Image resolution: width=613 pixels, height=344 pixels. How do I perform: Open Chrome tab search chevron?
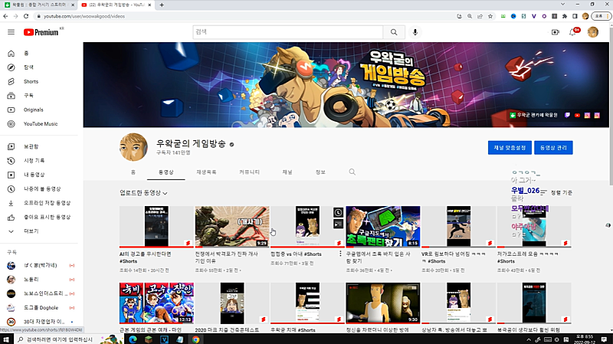(562, 5)
